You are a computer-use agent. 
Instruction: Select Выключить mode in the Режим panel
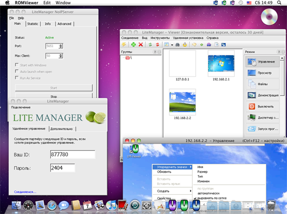(x=263, y=106)
